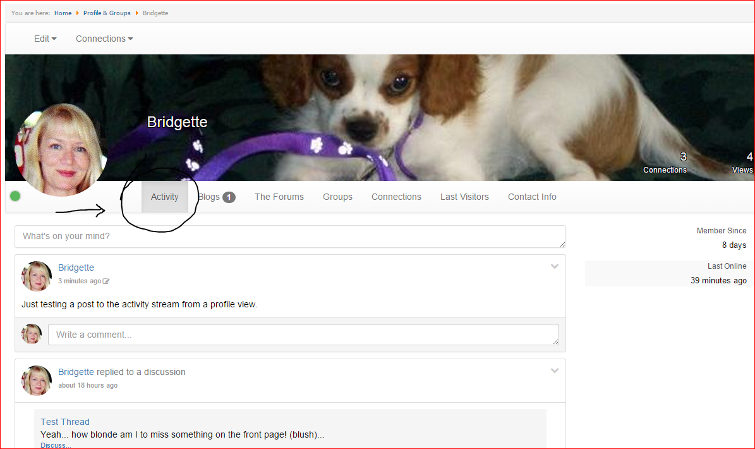Click the '4 Views' counter on the cover
This screenshot has height=449, width=755.
(x=742, y=163)
